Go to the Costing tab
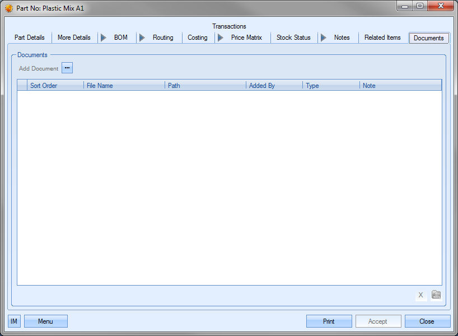The width and height of the screenshot is (458, 336). (x=198, y=38)
